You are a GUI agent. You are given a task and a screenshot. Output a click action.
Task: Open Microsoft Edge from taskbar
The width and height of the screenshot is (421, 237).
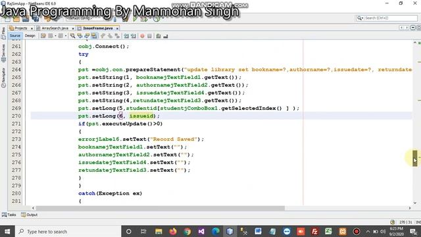pos(216,231)
